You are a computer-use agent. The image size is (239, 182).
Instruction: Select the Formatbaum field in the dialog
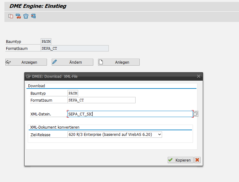click(x=101, y=100)
